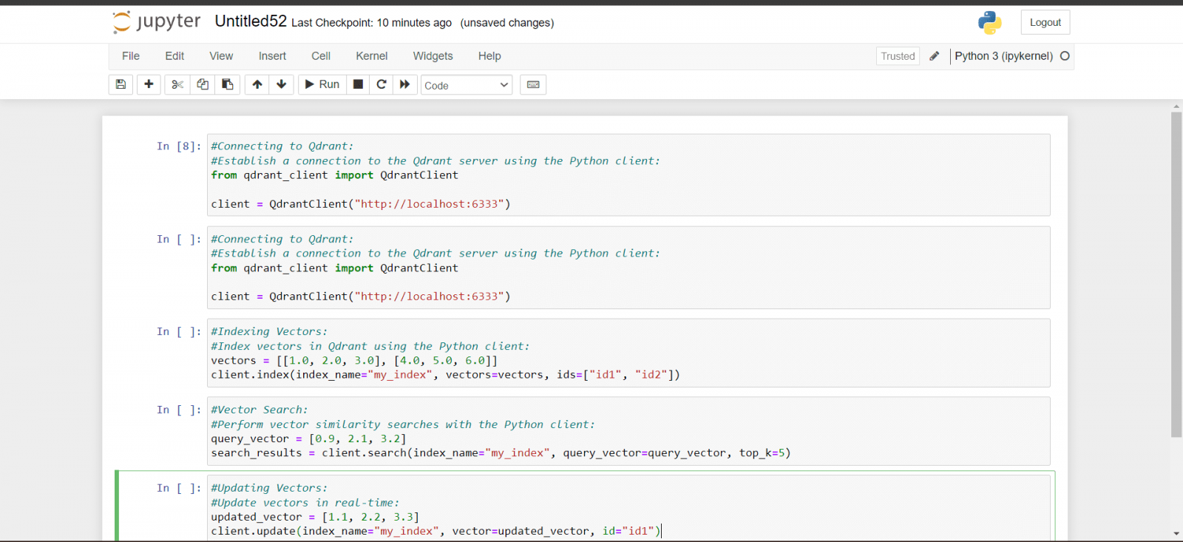Click the kernel idle circle indicator
Screen dimensions: 1183x542
coord(1065,56)
